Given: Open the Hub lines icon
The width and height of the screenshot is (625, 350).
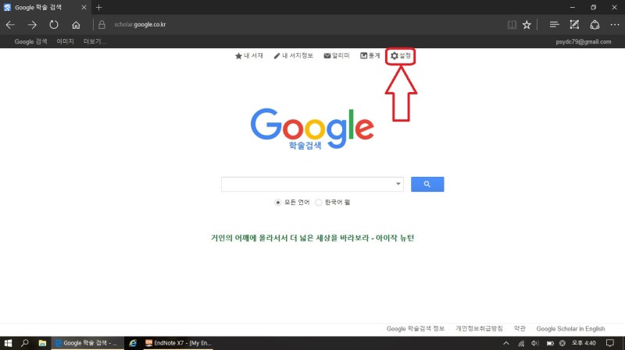Looking at the screenshot, I should coord(554,25).
